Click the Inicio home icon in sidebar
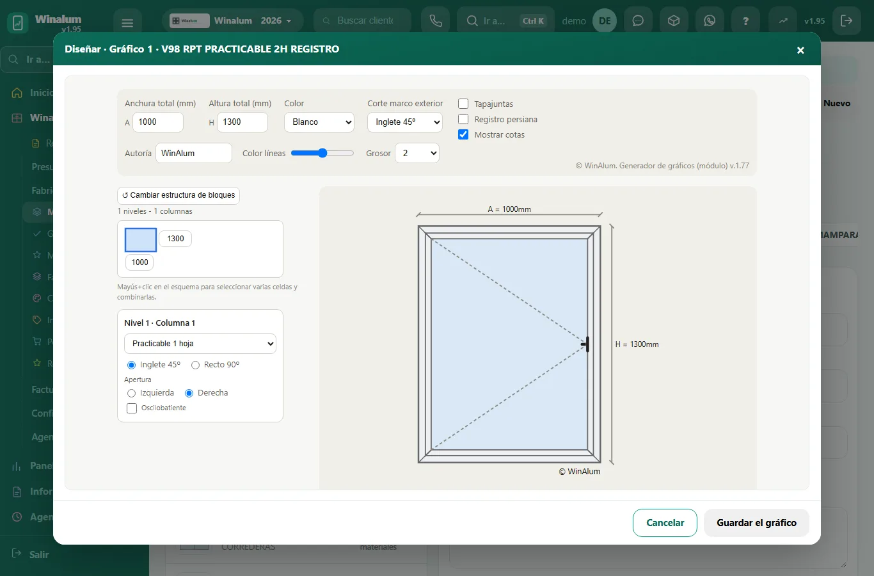This screenshot has height=576, width=874. click(17, 93)
